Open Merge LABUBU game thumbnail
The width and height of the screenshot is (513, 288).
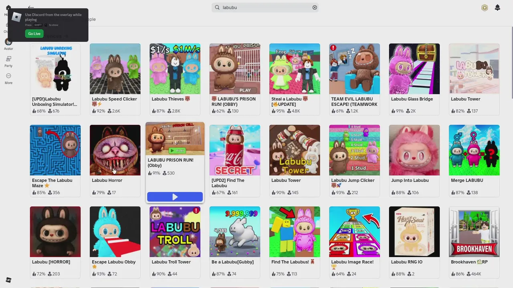[x=474, y=150]
